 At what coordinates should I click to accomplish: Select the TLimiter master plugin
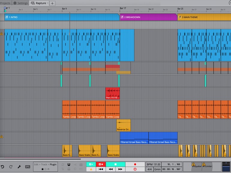tap(207, 167)
